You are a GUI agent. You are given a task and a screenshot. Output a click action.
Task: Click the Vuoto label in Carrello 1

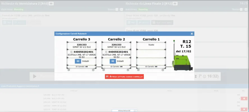[x=151, y=45]
